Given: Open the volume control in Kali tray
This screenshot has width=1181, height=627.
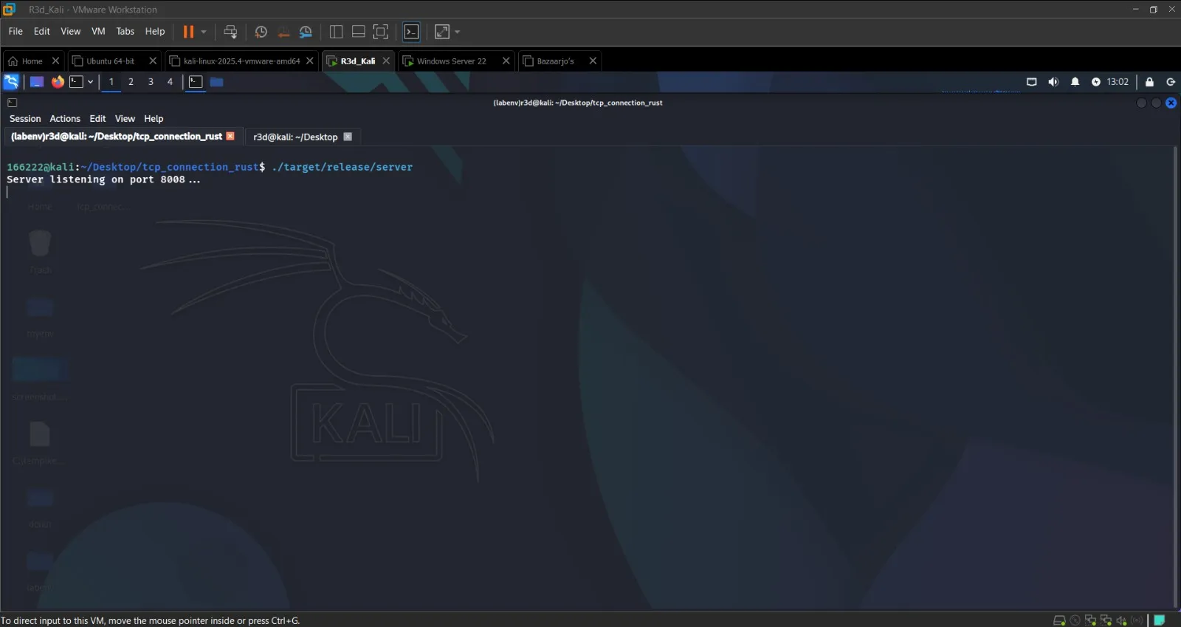Looking at the screenshot, I should click(1053, 82).
